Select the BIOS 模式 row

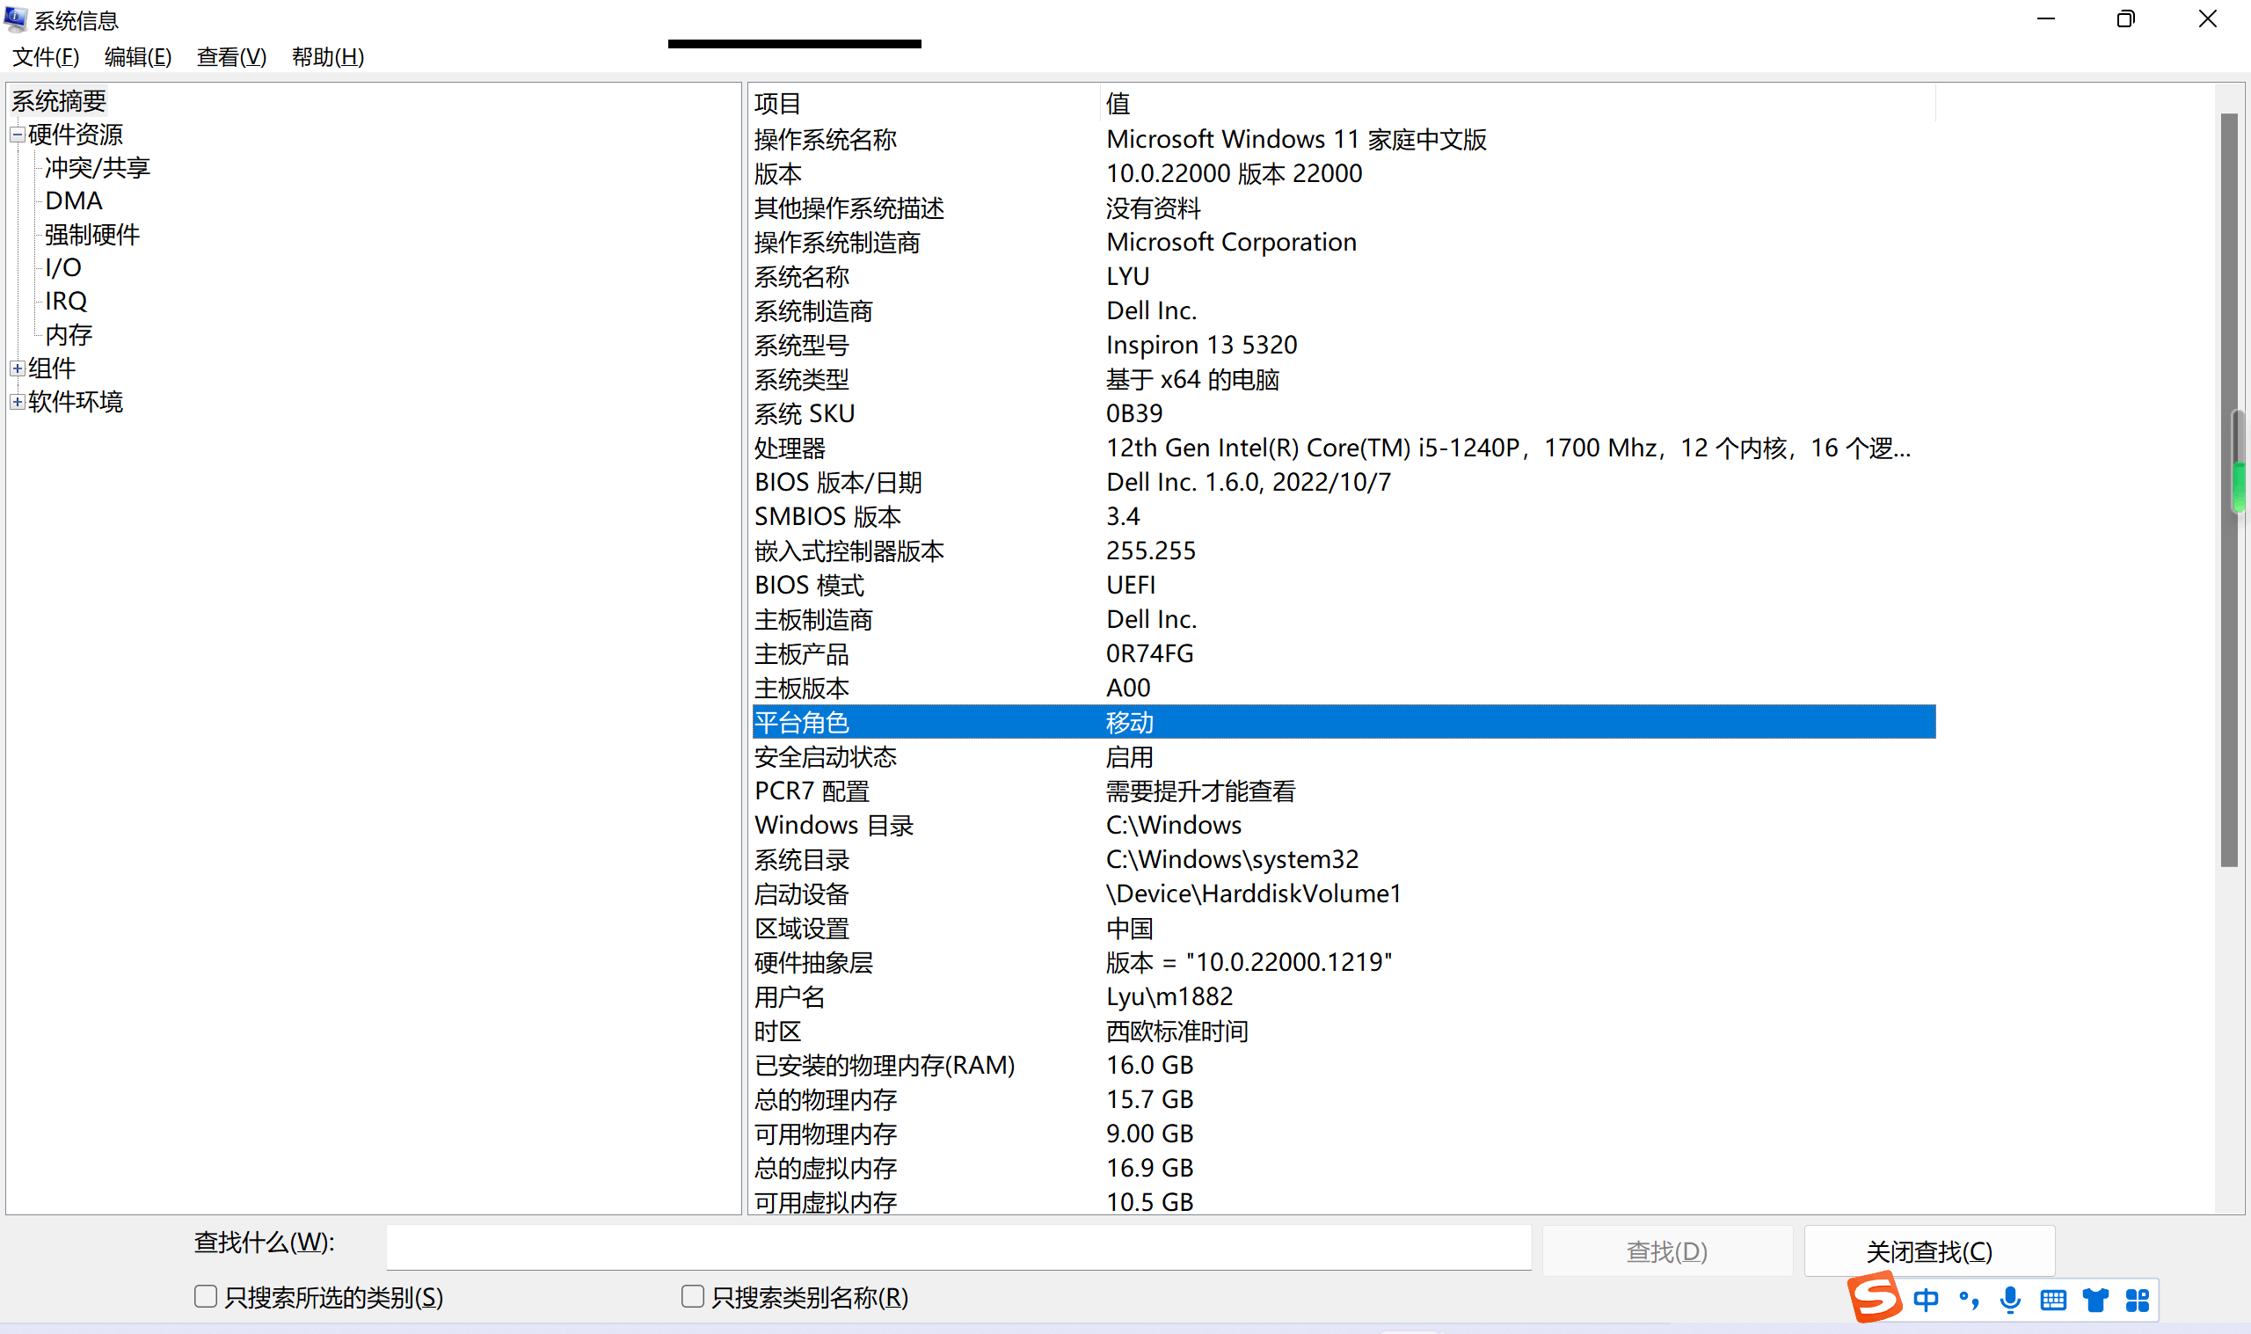click(1344, 585)
